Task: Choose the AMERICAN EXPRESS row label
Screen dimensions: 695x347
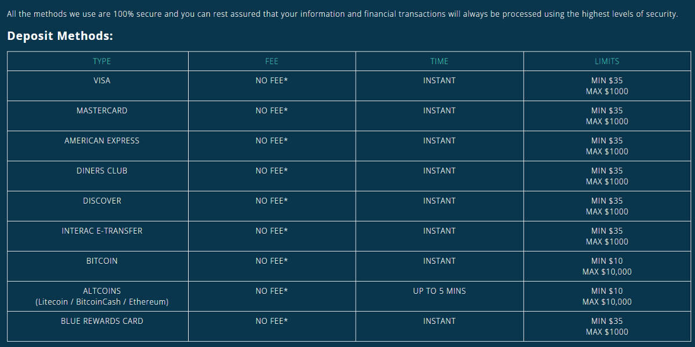Action: tap(102, 141)
